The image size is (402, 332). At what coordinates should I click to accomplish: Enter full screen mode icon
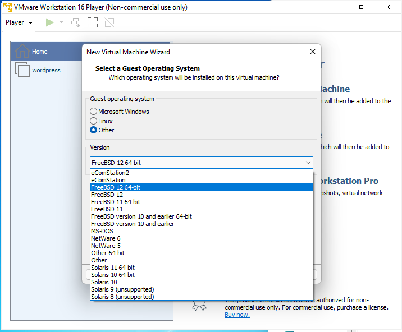coord(93,22)
